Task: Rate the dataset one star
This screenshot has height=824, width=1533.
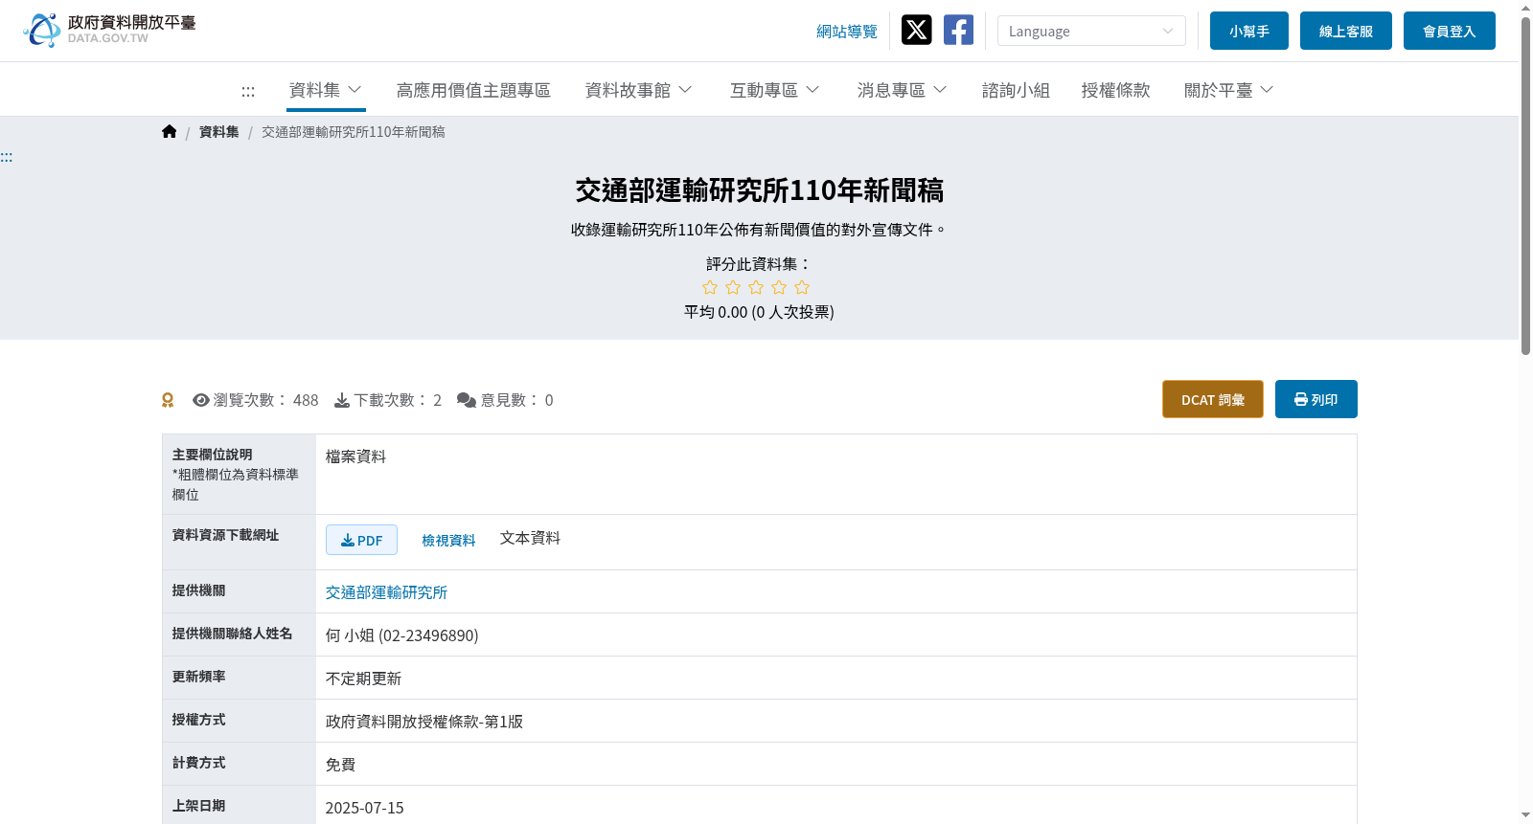Action: point(710,287)
